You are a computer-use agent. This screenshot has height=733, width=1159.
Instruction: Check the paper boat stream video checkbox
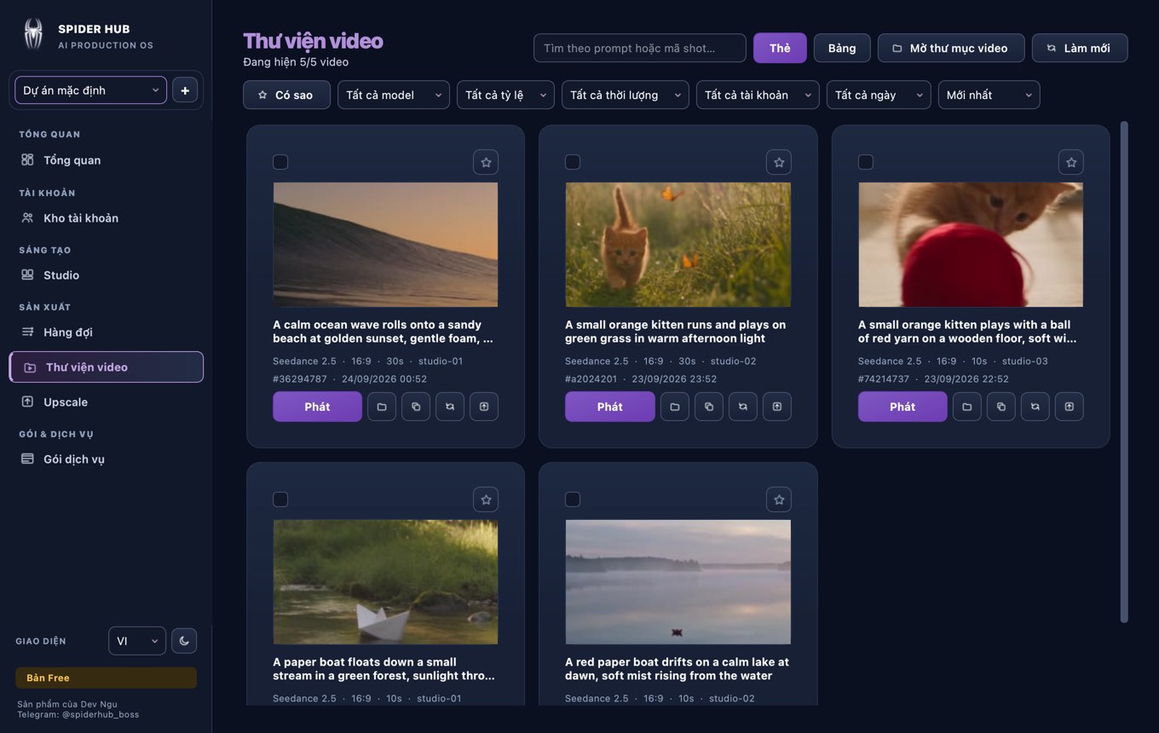(280, 499)
